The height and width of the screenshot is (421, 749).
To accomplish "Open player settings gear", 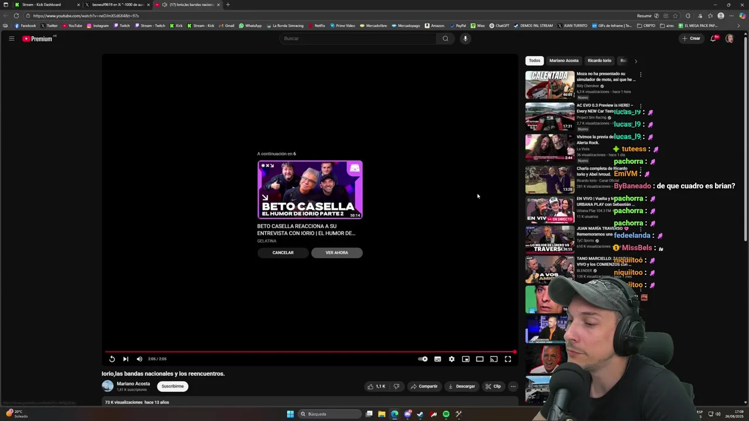I will pyautogui.click(x=452, y=359).
